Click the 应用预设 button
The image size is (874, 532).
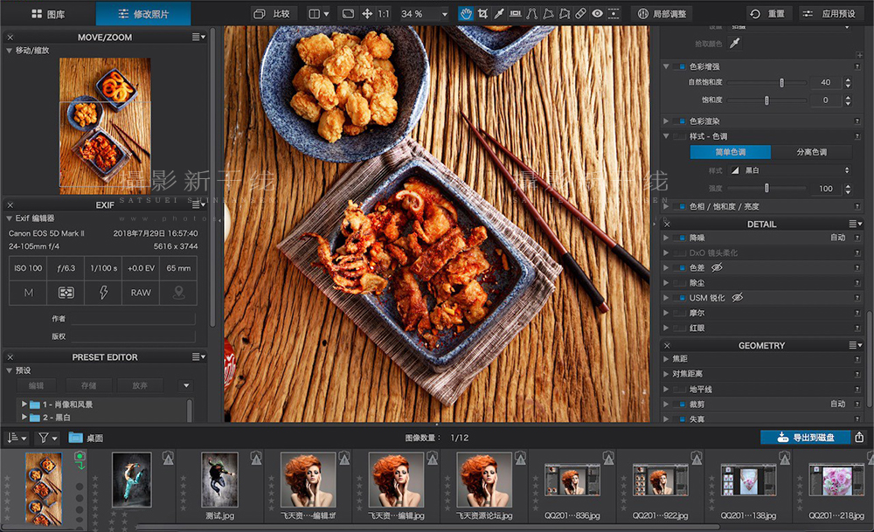(831, 14)
